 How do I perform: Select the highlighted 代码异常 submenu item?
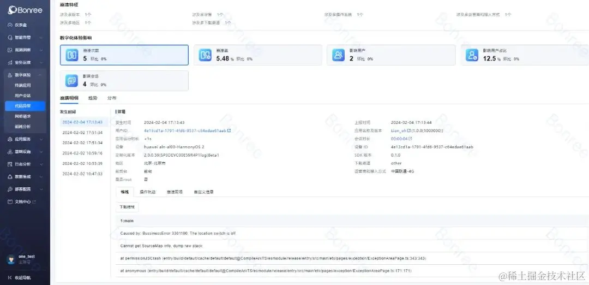[25, 106]
